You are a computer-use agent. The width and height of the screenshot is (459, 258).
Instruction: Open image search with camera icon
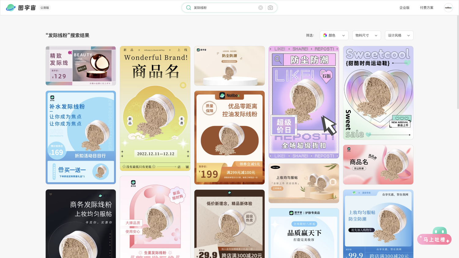[x=270, y=8]
